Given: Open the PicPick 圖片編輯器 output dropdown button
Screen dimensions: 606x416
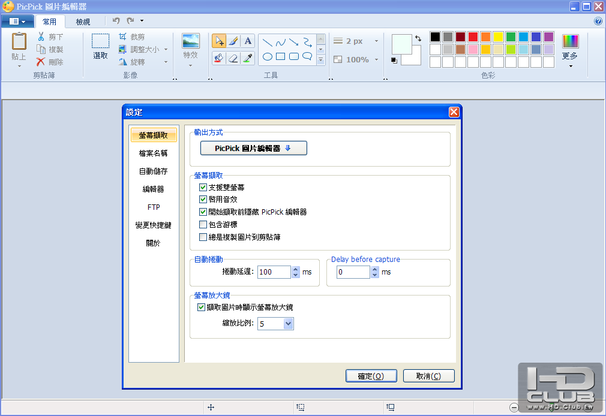Looking at the screenshot, I should click(x=254, y=148).
